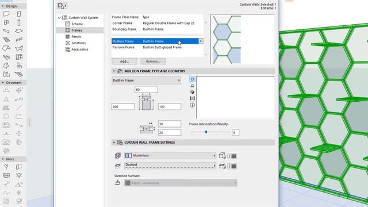Click the frame width field showing 60
Viewport: 368px width, 207px height.
146,90
